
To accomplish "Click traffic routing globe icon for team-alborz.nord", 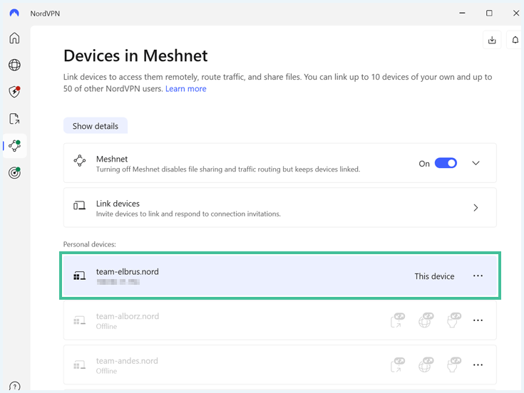I will pos(426,320).
